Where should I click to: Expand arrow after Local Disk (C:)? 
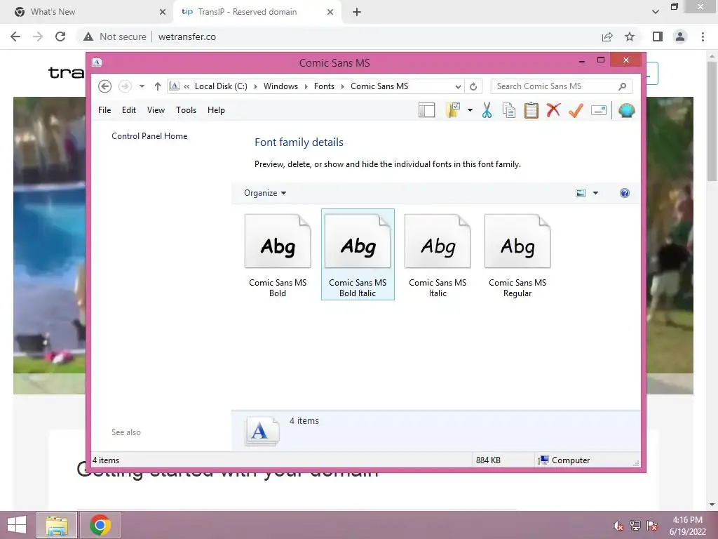[x=255, y=86]
